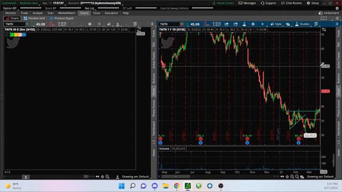Click the zoom in icon below left chart
The width and height of the screenshot is (342, 192).
[107, 177]
